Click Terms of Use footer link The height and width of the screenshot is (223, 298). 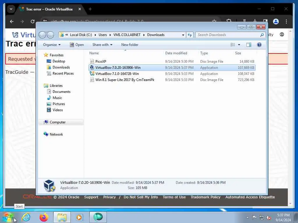174,197
